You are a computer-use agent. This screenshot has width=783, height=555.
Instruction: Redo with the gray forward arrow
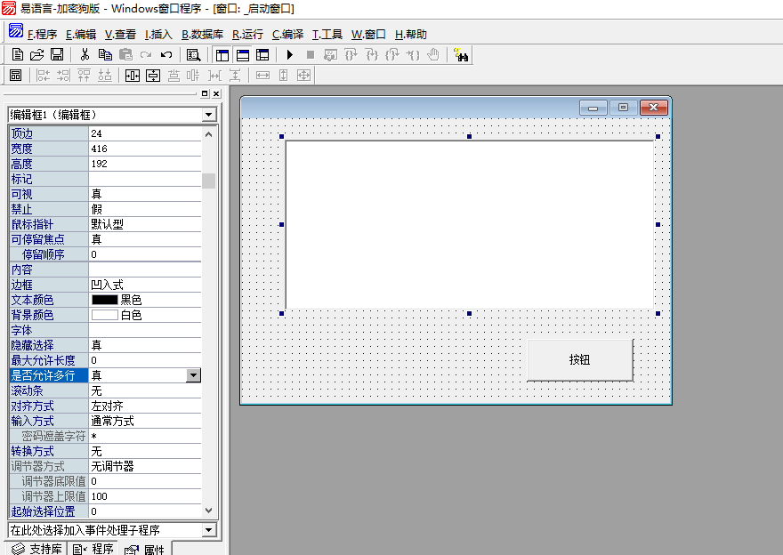point(146,55)
